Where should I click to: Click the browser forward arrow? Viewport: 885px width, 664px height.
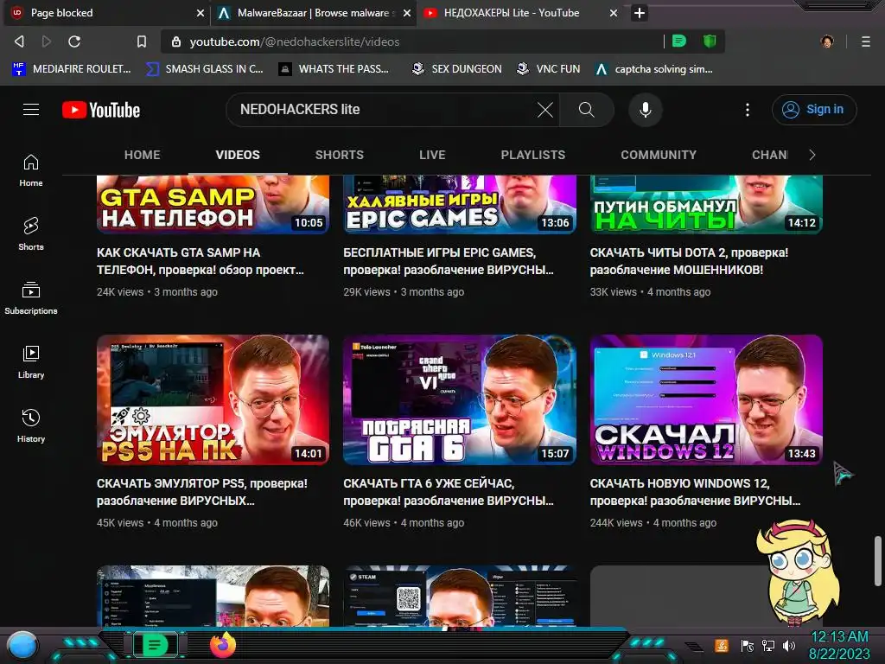pyautogui.click(x=47, y=41)
